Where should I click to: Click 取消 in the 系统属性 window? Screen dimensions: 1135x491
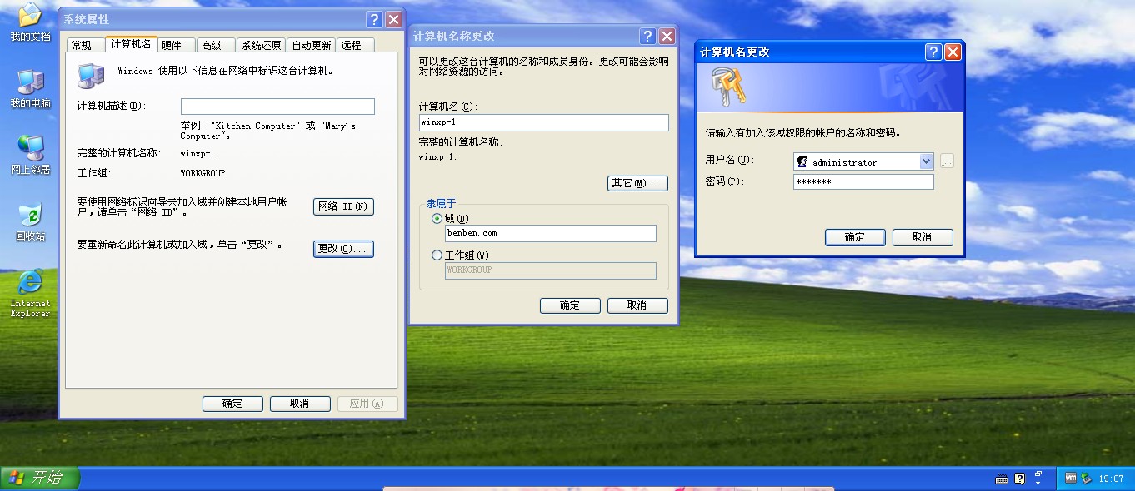coord(300,404)
